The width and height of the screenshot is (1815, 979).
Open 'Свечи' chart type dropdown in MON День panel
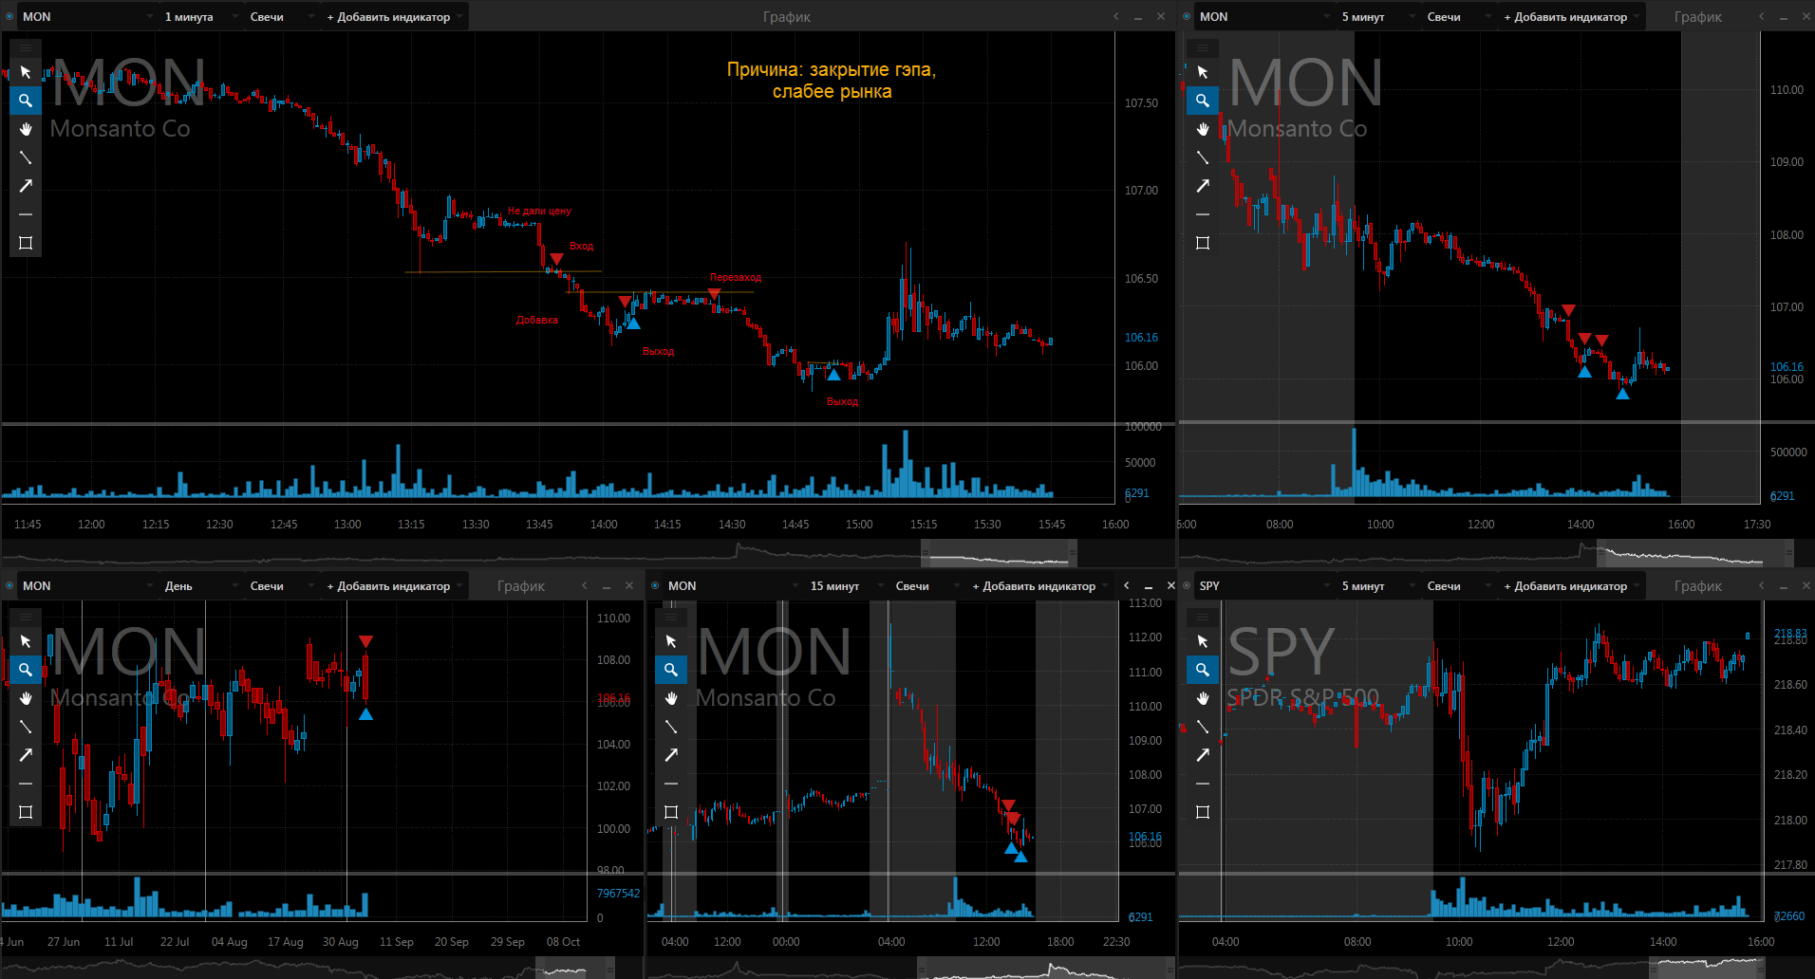(281, 586)
